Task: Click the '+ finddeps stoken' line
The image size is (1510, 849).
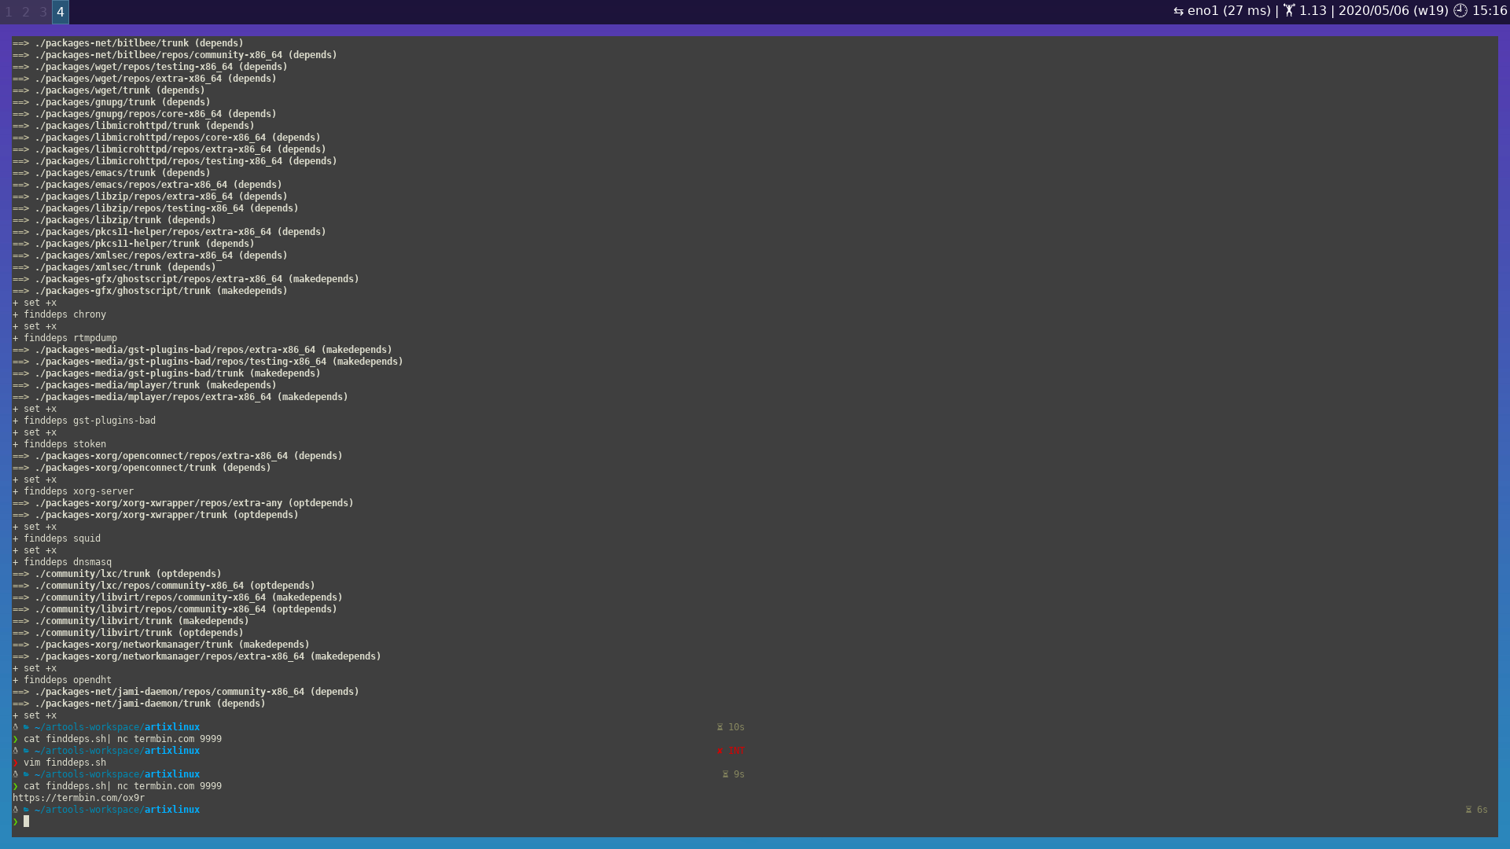Action: 59,444
